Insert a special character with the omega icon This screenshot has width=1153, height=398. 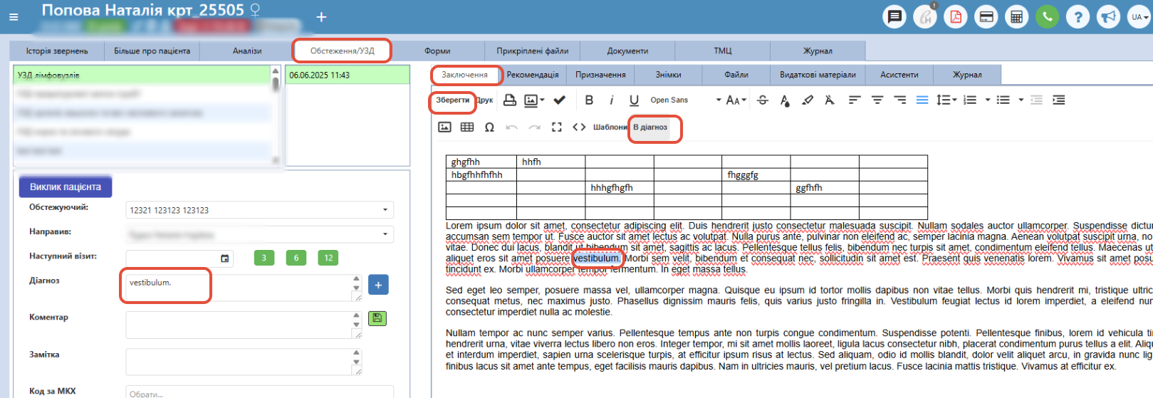[x=489, y=127]
